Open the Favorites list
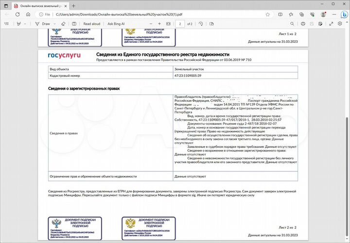This screenshot has width=350, height=243. click(x=291, y=15)
